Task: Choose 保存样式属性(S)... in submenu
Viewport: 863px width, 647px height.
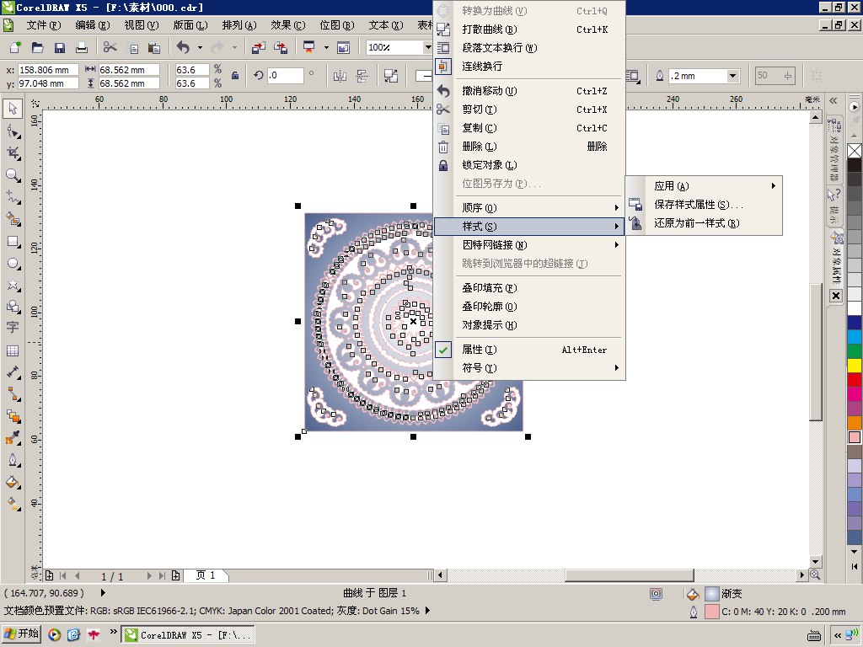Action: (x=704, y=205)
